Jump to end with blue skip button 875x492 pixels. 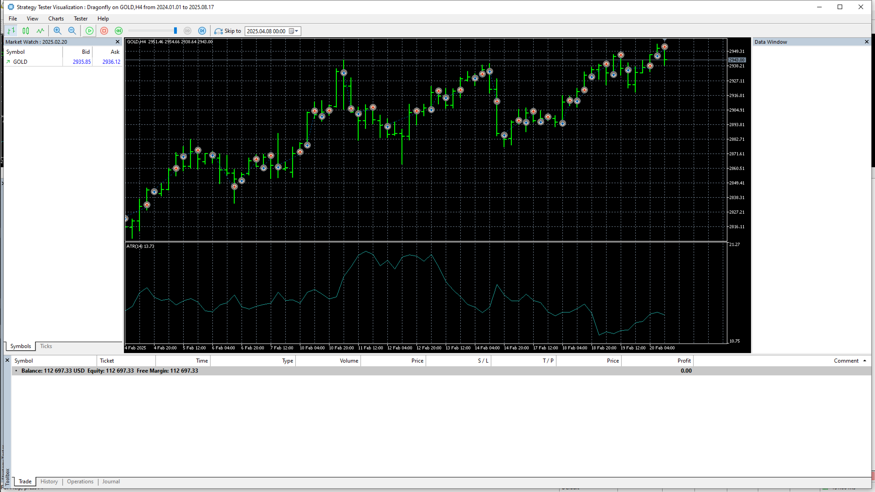pyautogui.click(x=202, y=31)
